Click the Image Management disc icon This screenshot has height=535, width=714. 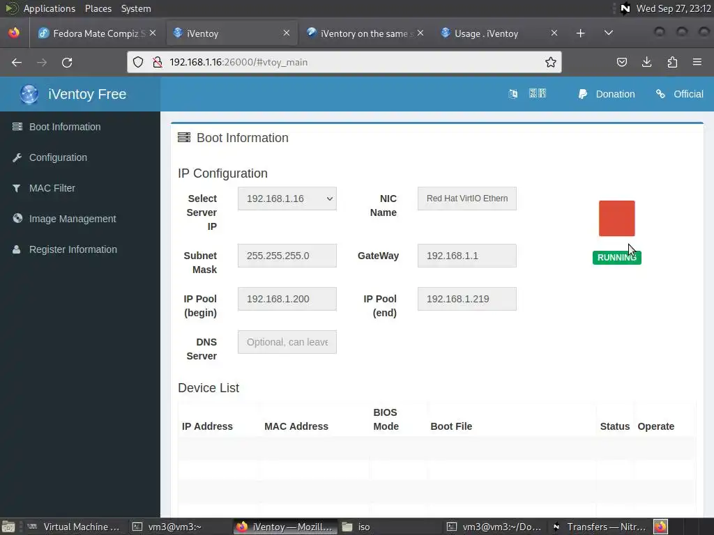pos(17,218)
